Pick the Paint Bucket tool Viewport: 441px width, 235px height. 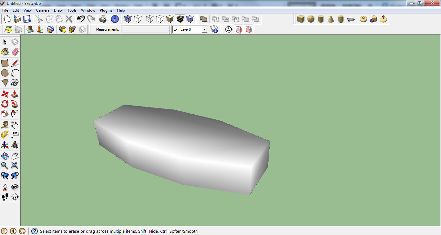(x=5, y=52)
